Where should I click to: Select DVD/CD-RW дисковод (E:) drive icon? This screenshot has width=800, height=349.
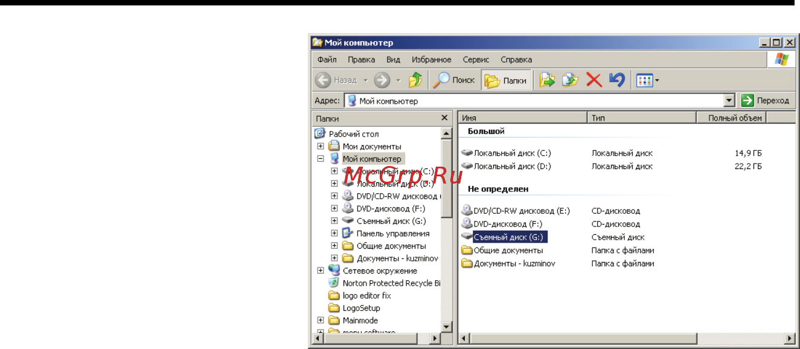[x=467, y=211]
